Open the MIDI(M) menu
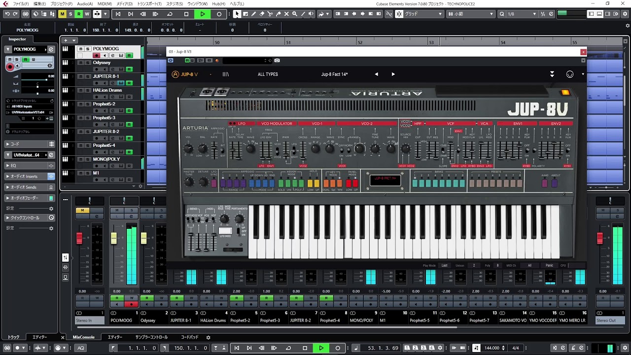 [x=105, y=3]
